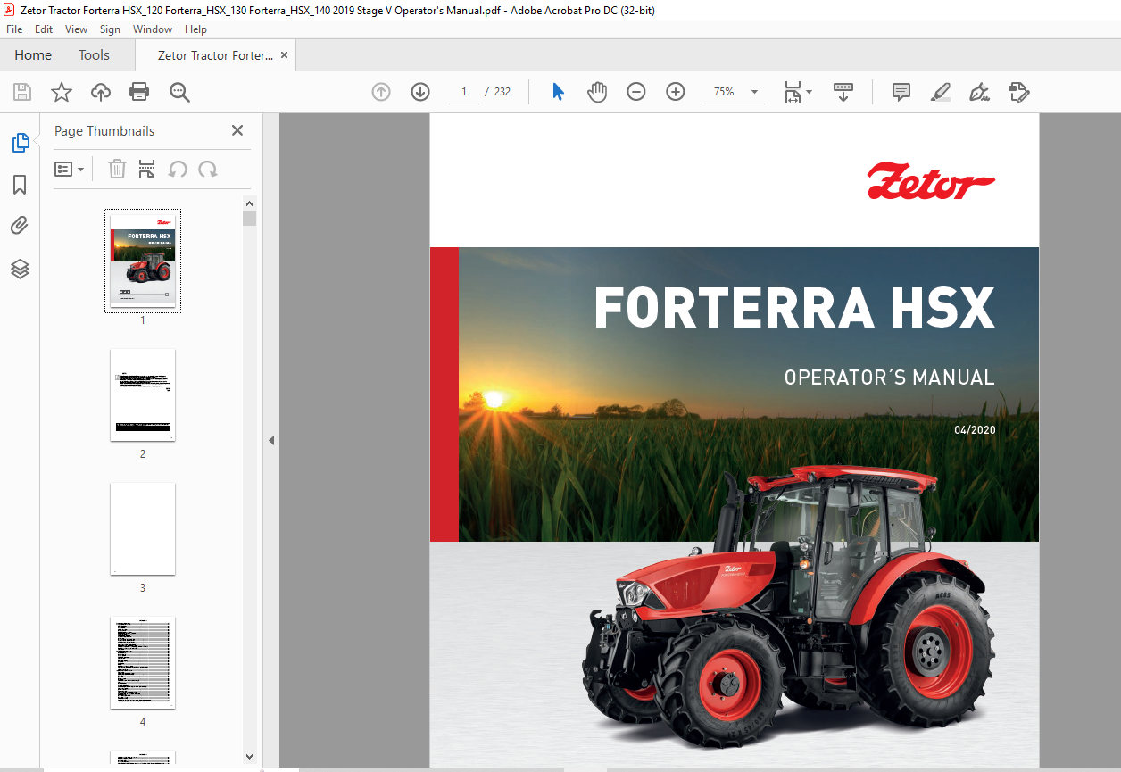This screenshot has width=1121, height=772.
Task: Open the Fill & Sign pen tool
Action: pyautogui.click(x=980, y=92)
